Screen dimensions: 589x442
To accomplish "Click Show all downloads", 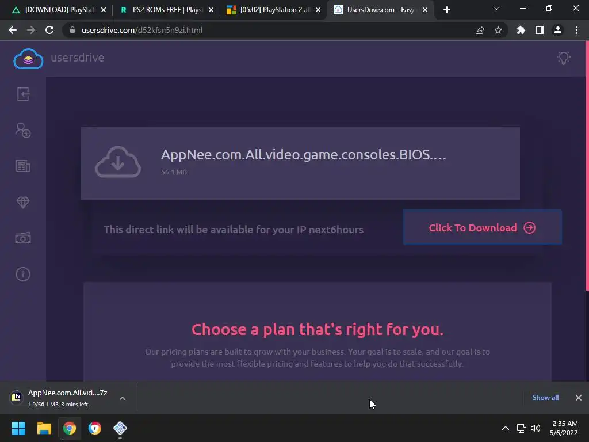I will (x=545, y=398).
